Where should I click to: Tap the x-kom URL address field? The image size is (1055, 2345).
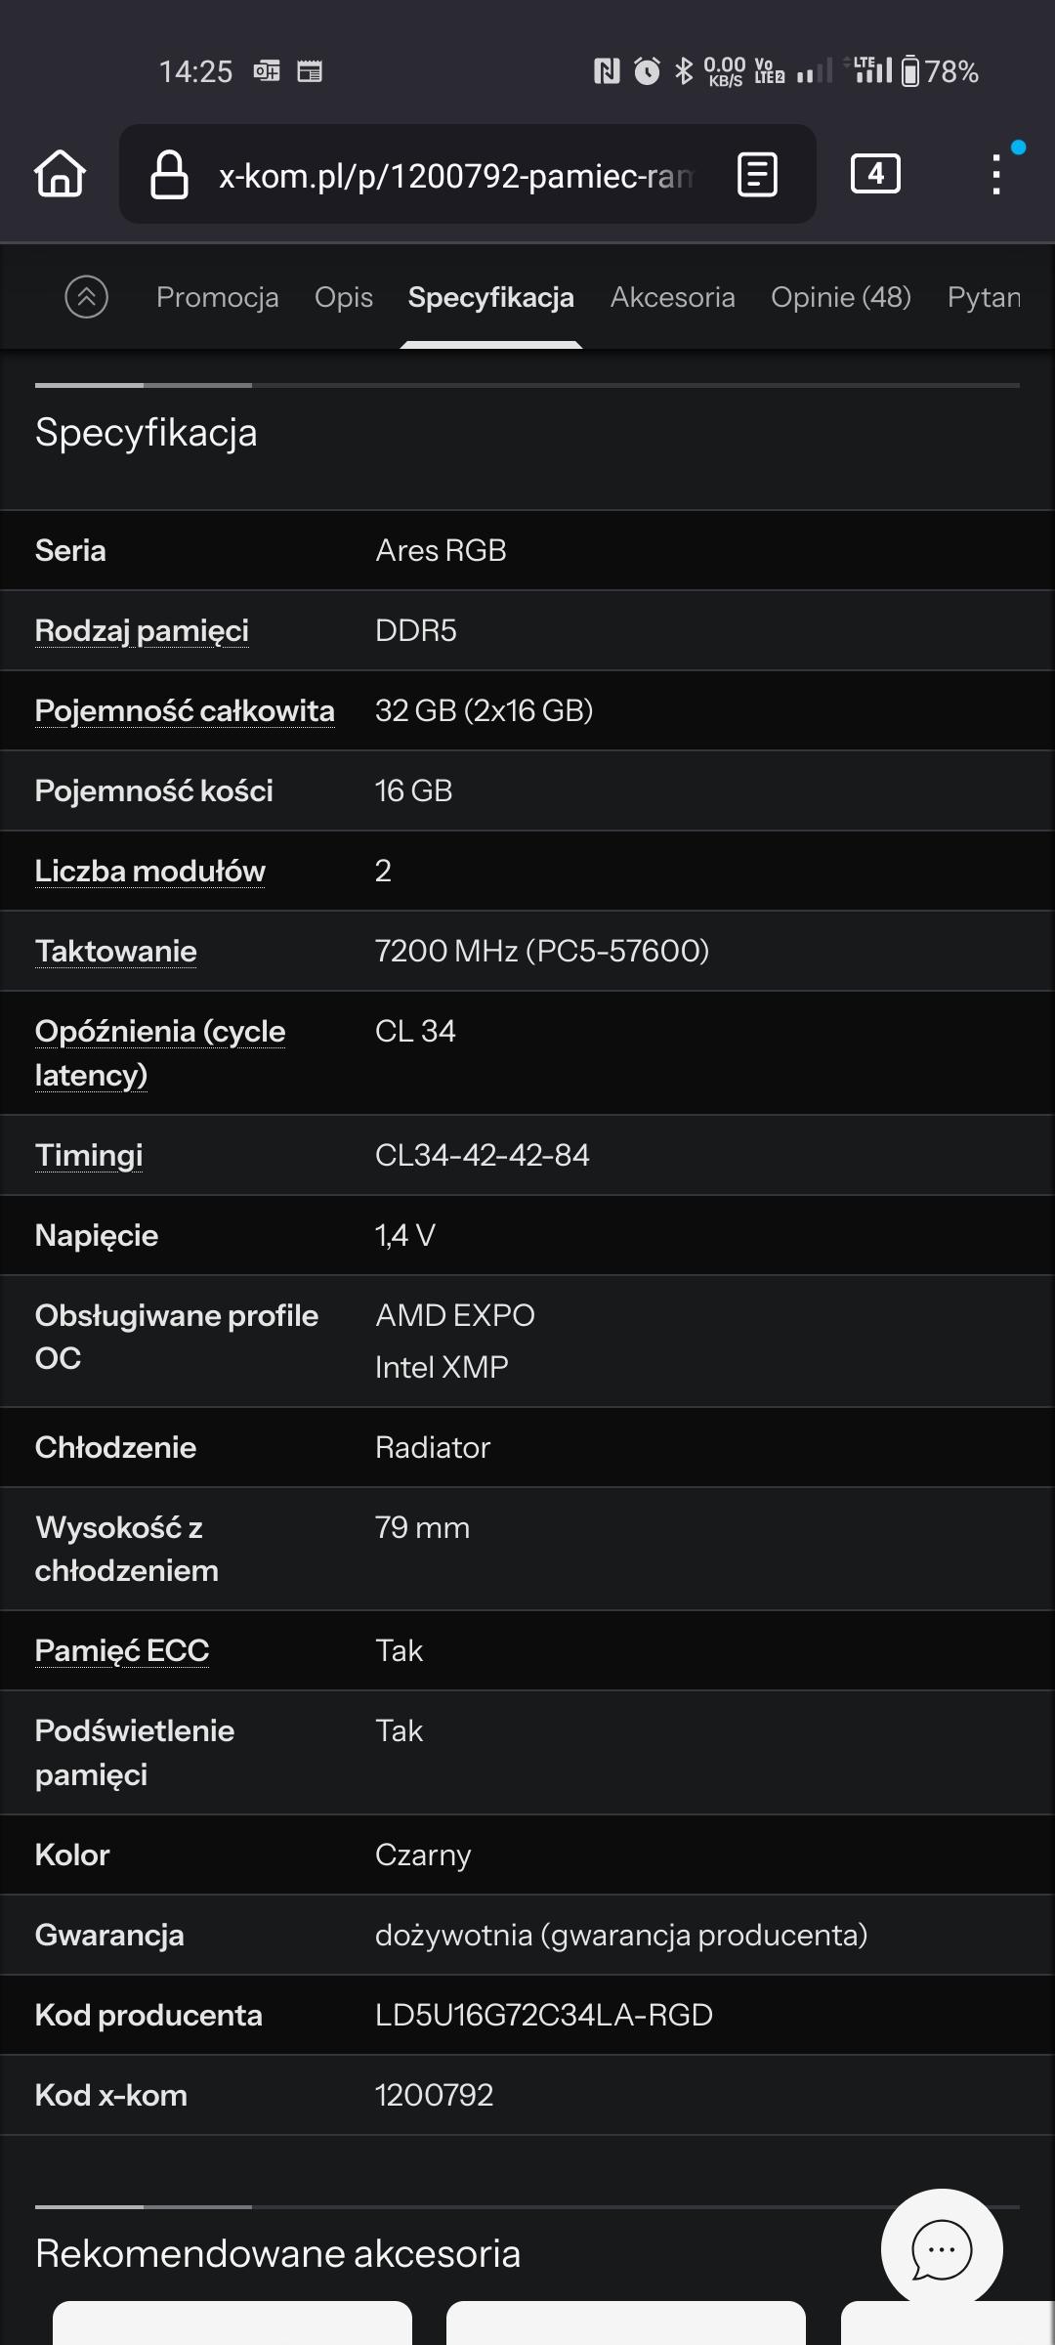454,176
